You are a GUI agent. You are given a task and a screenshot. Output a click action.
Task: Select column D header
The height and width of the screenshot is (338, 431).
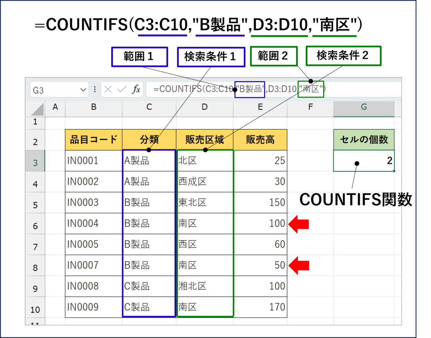coord(205,107)
